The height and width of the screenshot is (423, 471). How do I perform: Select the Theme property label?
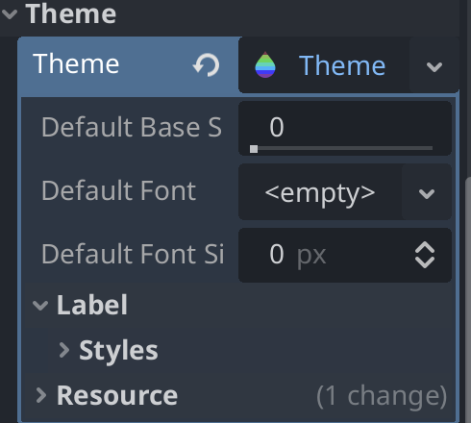pos(76,64)
